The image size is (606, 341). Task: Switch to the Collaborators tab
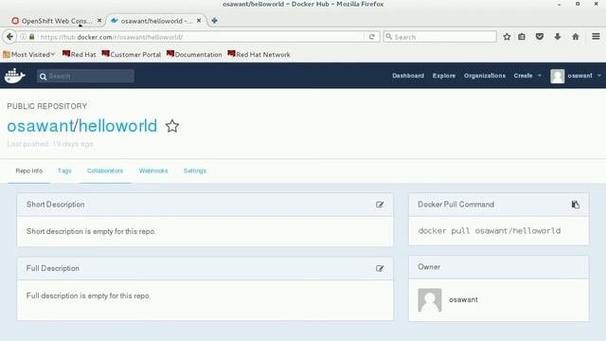click(x=105, y=170)
